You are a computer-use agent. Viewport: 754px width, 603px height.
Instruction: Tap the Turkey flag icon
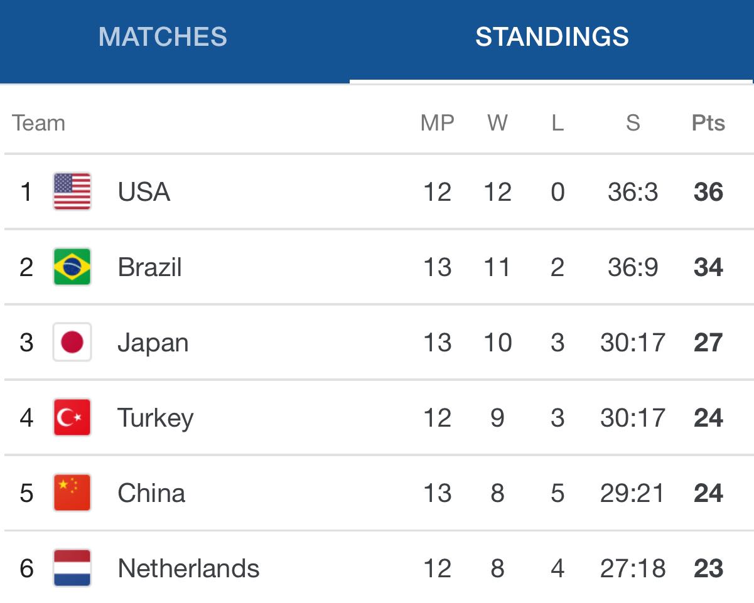tap(72, 417)
